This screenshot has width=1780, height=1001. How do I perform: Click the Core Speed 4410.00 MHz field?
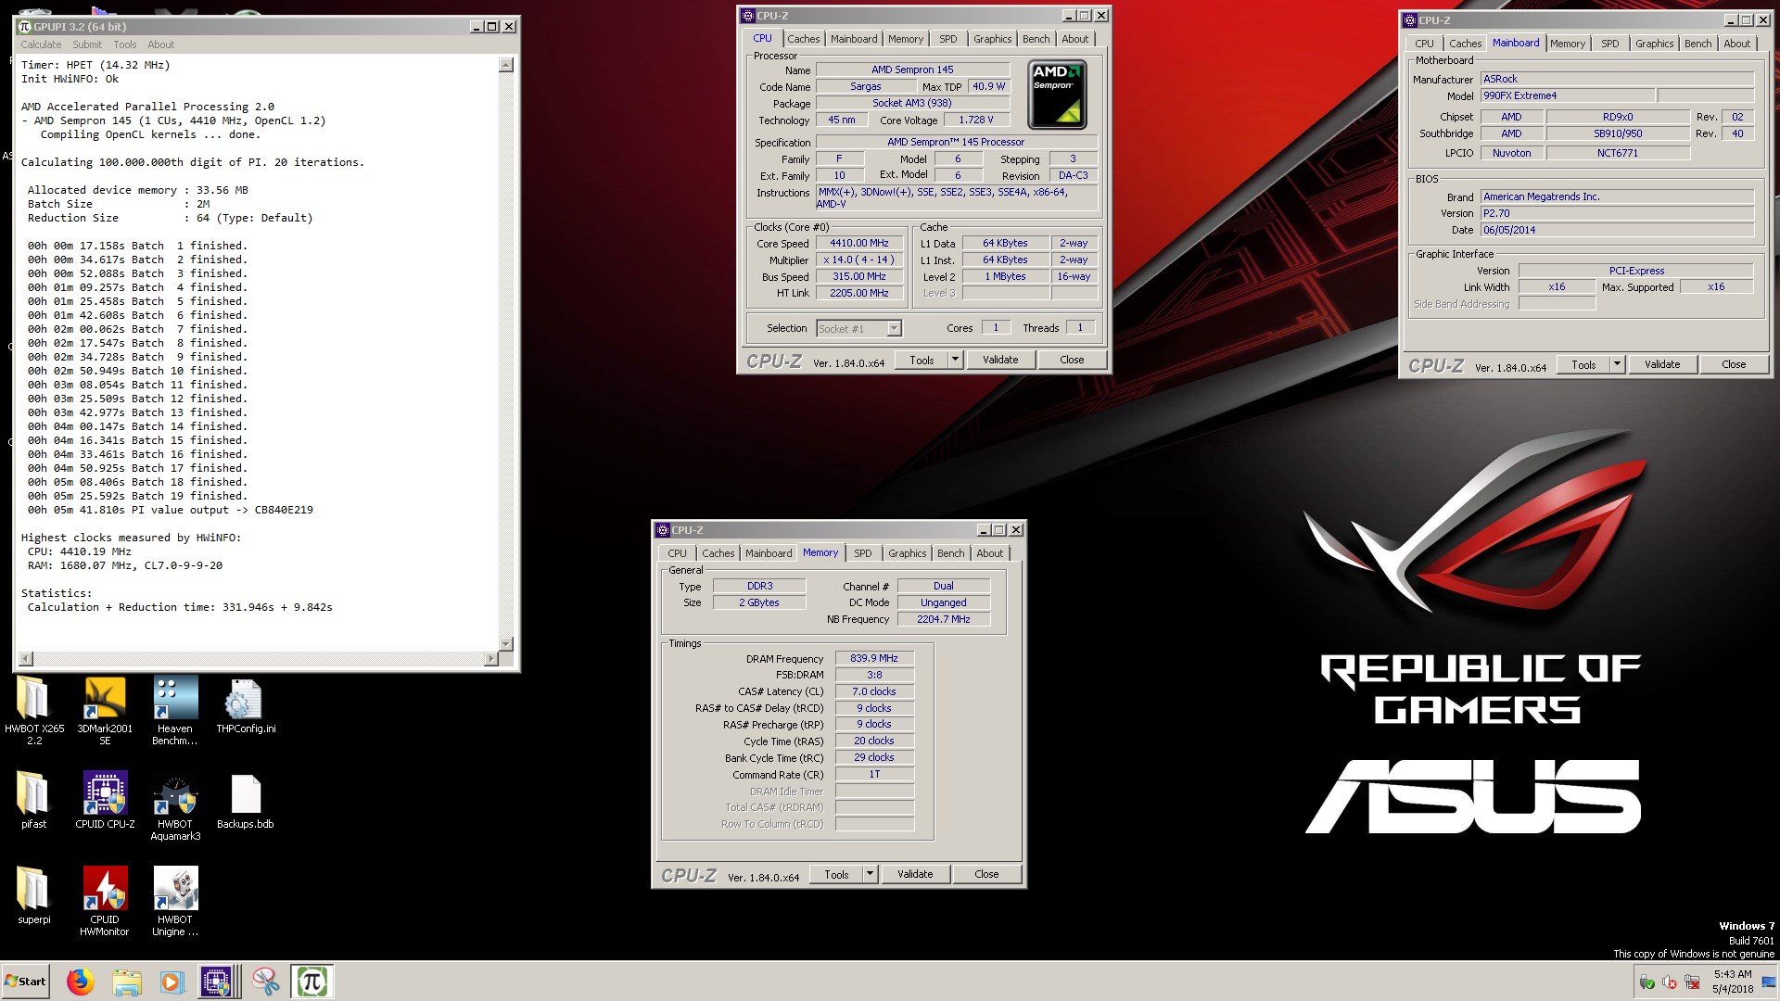tap(858, 244)
